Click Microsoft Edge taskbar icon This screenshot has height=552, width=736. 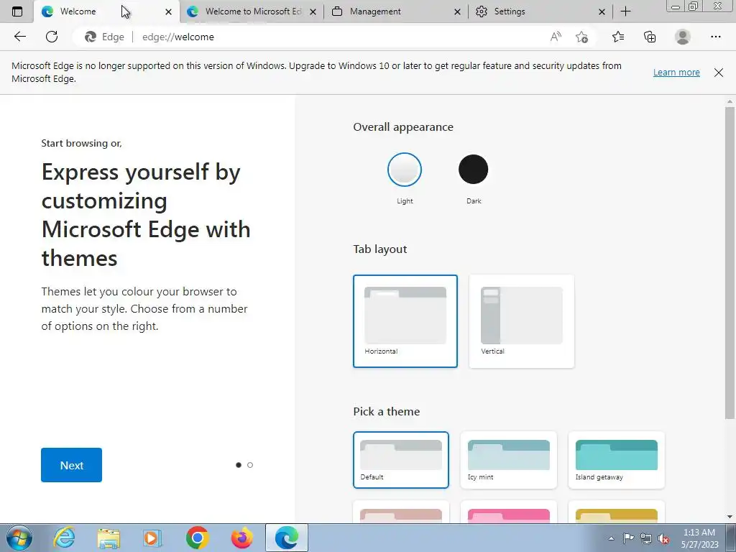click(x=287, y=538)
